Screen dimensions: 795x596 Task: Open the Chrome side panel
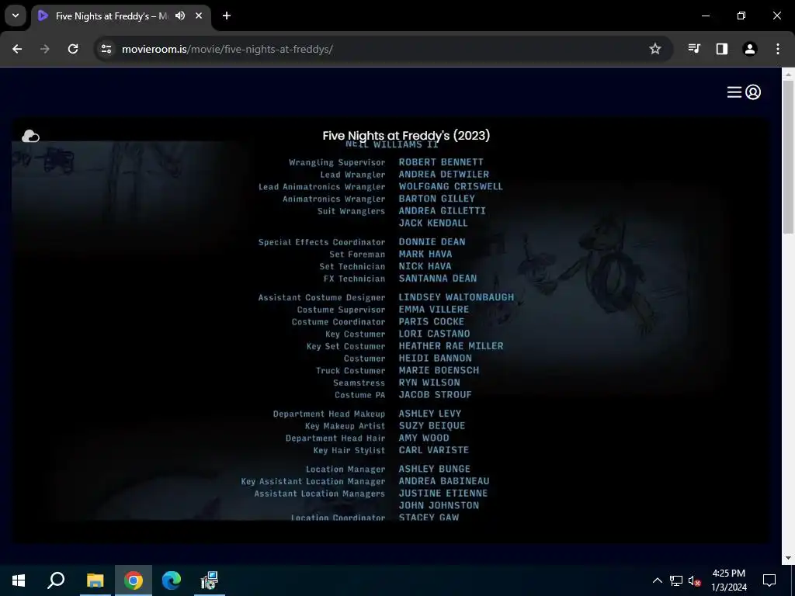(722, 49)
